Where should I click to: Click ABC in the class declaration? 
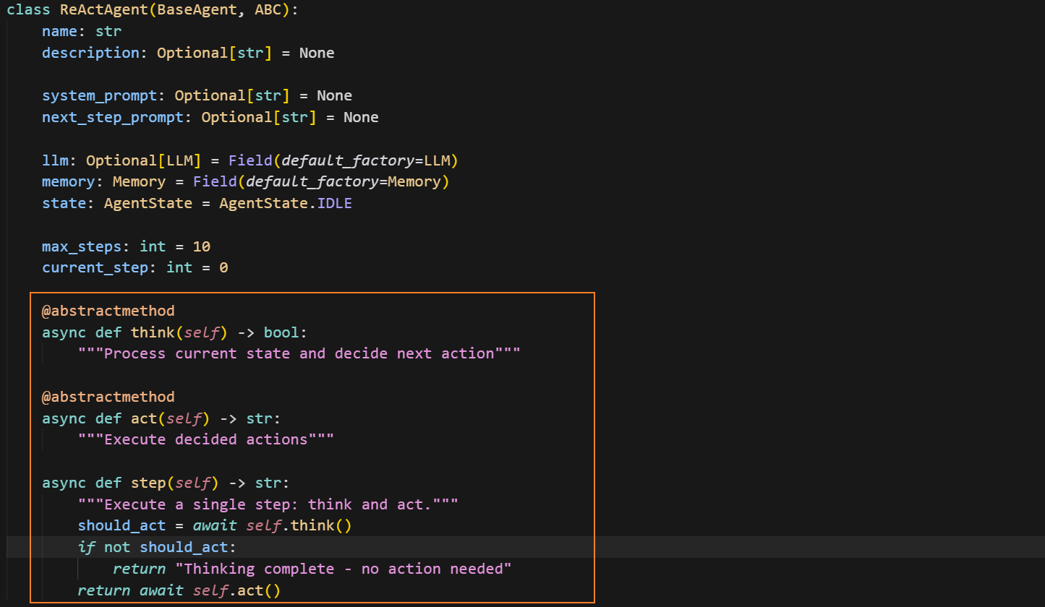click(268, 10)
